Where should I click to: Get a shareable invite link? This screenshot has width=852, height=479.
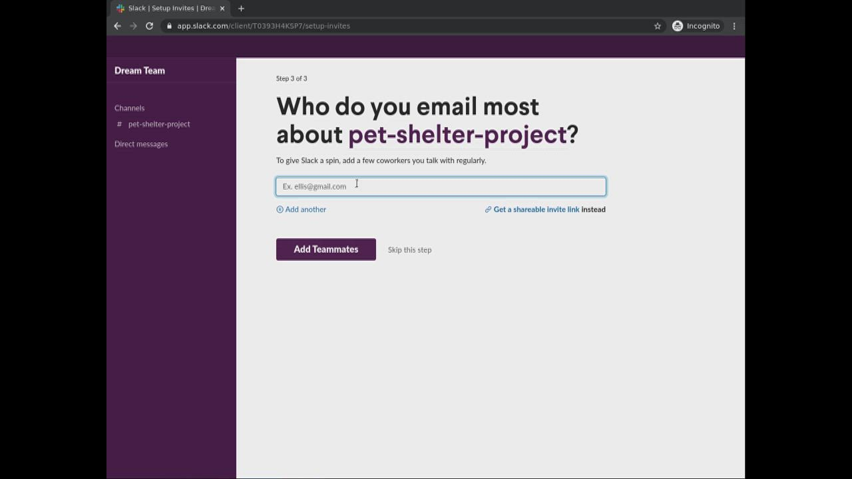coord(532,210)
